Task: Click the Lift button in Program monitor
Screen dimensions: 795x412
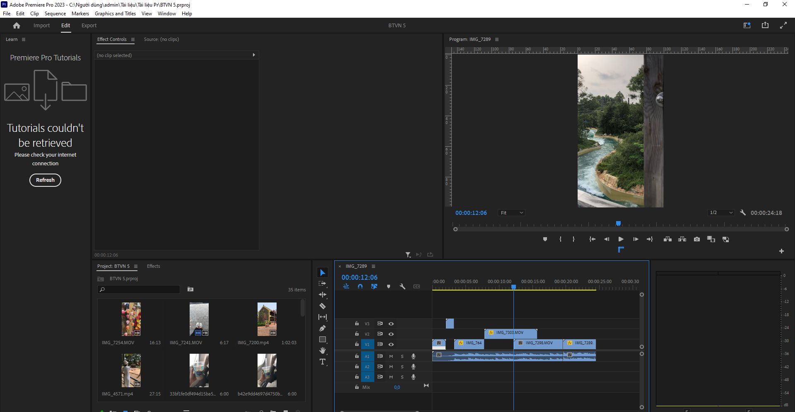Action: tap(667, 239)
